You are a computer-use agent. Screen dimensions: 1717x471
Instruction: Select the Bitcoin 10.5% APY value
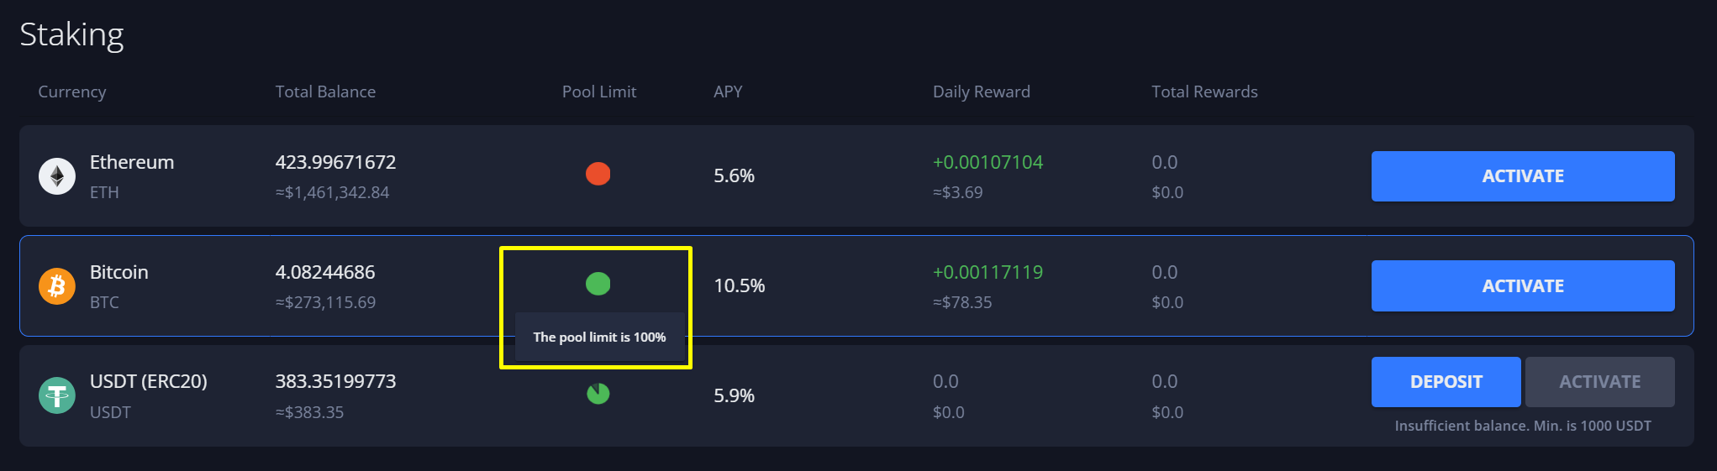pos(739,285)
